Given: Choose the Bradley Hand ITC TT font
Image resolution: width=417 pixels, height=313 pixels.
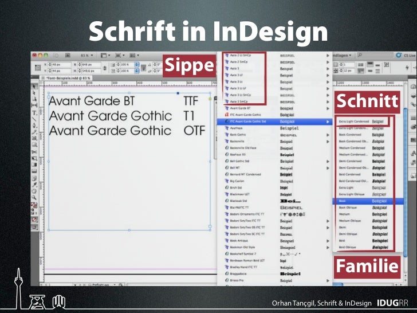Looking at the screenshot, I should (275, 267).
